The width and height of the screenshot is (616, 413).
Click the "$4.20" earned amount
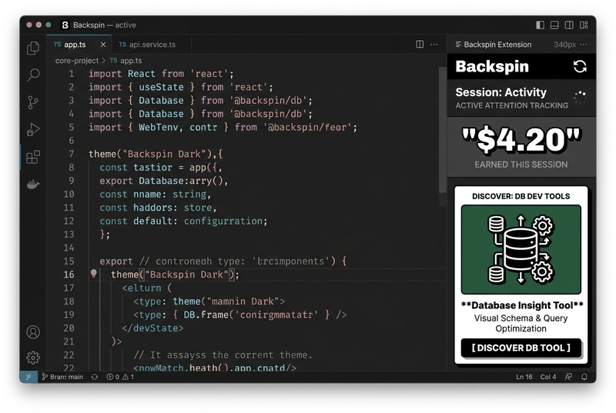[x=521, y=140]
